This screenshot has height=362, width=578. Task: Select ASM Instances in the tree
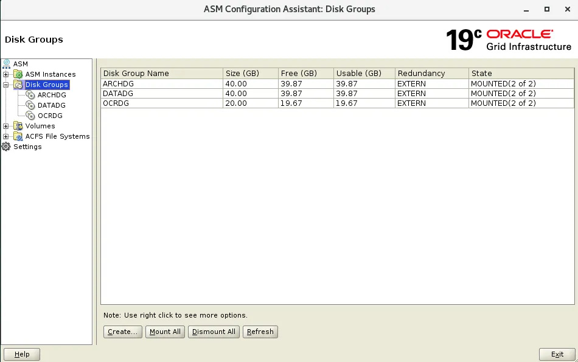coord(50,74)
